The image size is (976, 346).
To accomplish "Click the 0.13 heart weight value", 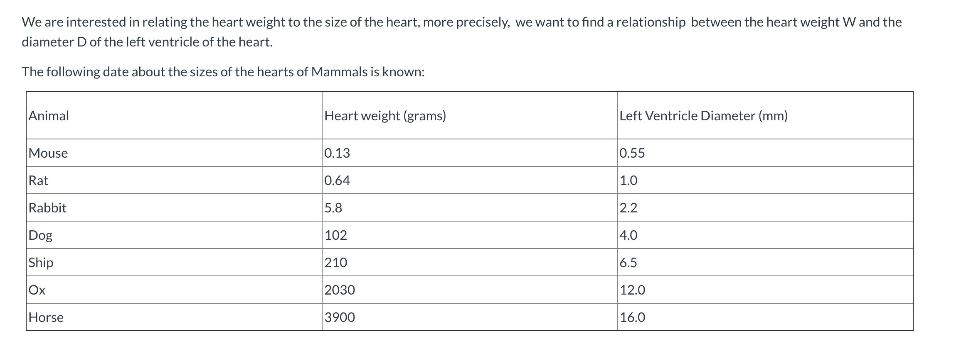I will coord(337,153).
